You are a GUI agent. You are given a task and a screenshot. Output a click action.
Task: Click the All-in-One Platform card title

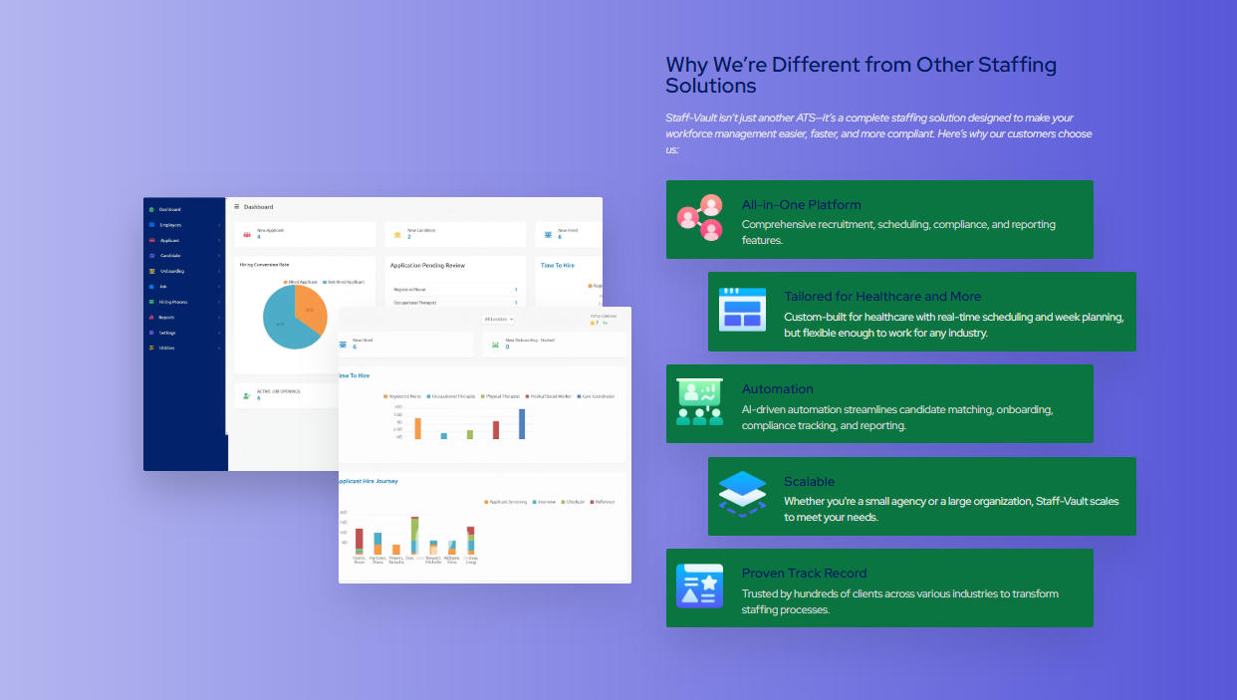click(801, 204)
